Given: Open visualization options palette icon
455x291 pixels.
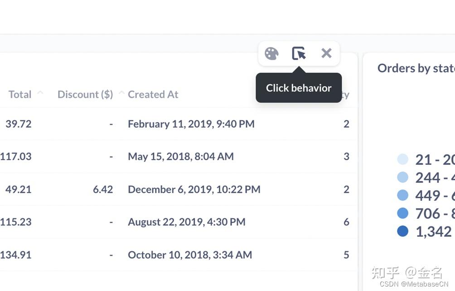Looking at the screenshot, I should (x=271, y=53).
